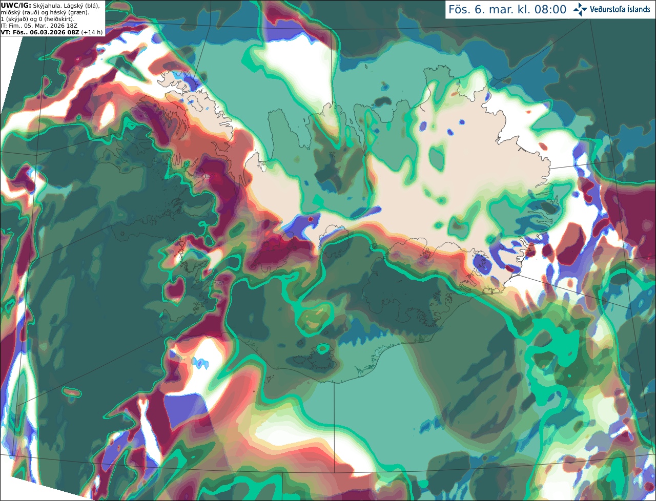Click the 'miðský (rauð) og háský (græn)' line
This screenshot has width=656, height=501.
point(45,13)
